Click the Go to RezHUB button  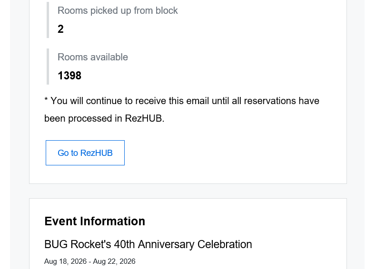click(x=85, y=153)
